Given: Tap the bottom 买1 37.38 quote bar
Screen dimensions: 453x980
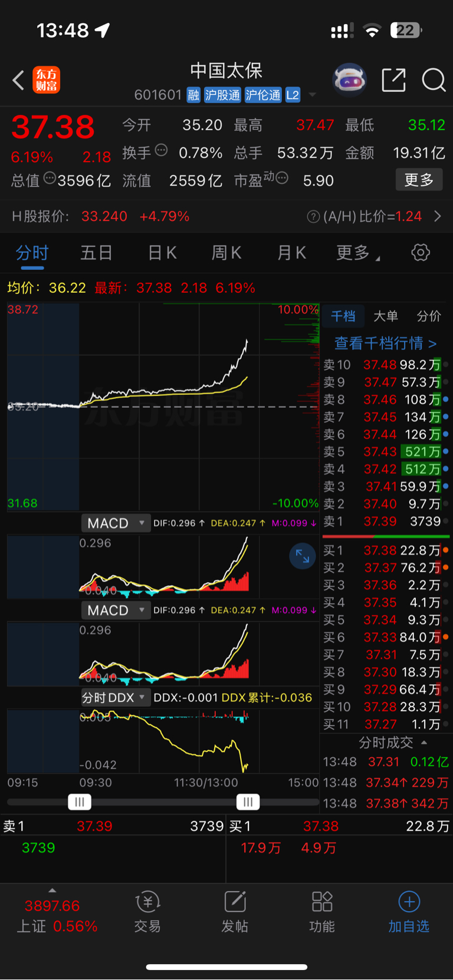Looking at the screenshot, I should [x=340, y=826].
